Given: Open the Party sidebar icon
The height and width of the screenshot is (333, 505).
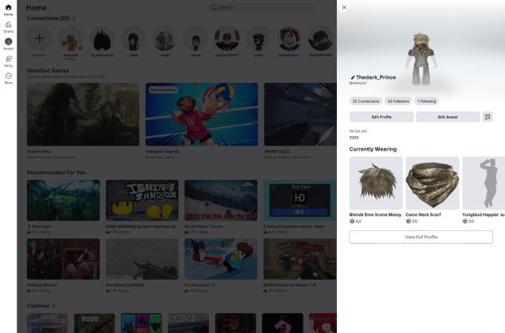Looking at the screenshot, I should [8, 60].
